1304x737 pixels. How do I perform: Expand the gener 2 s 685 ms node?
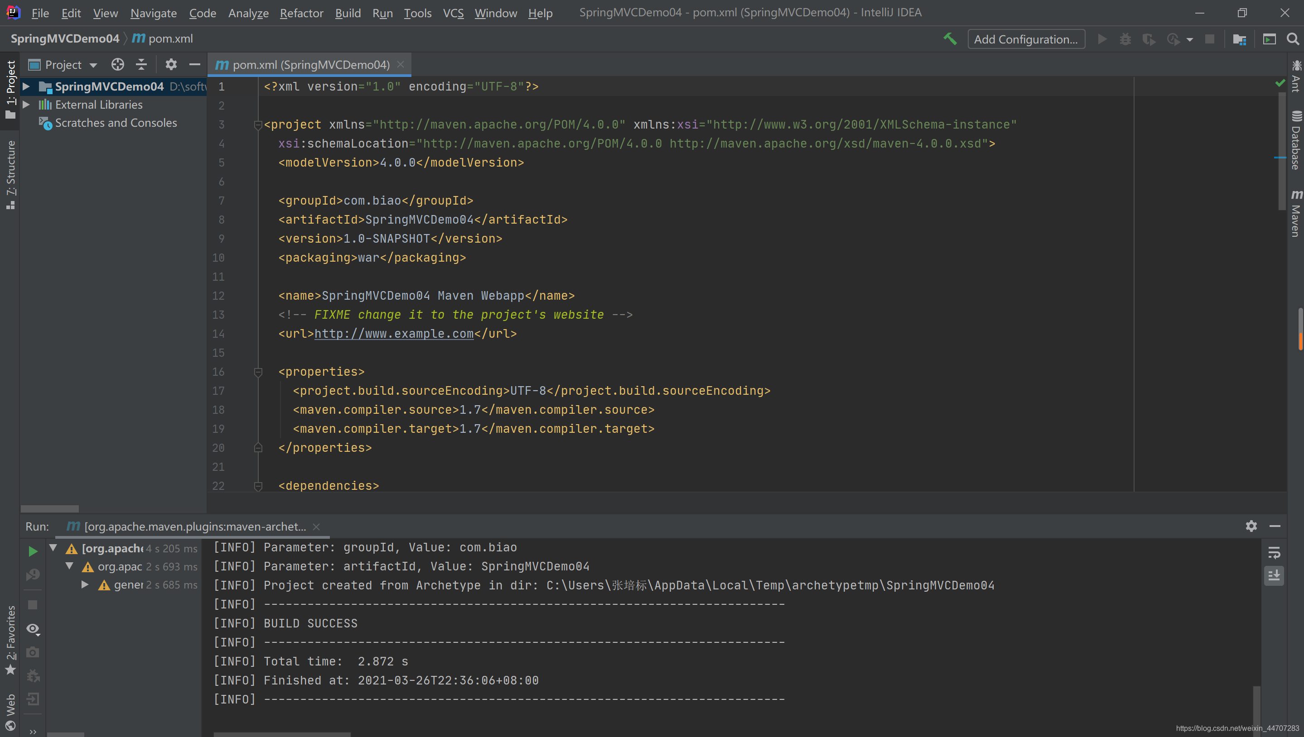[85, 584]
